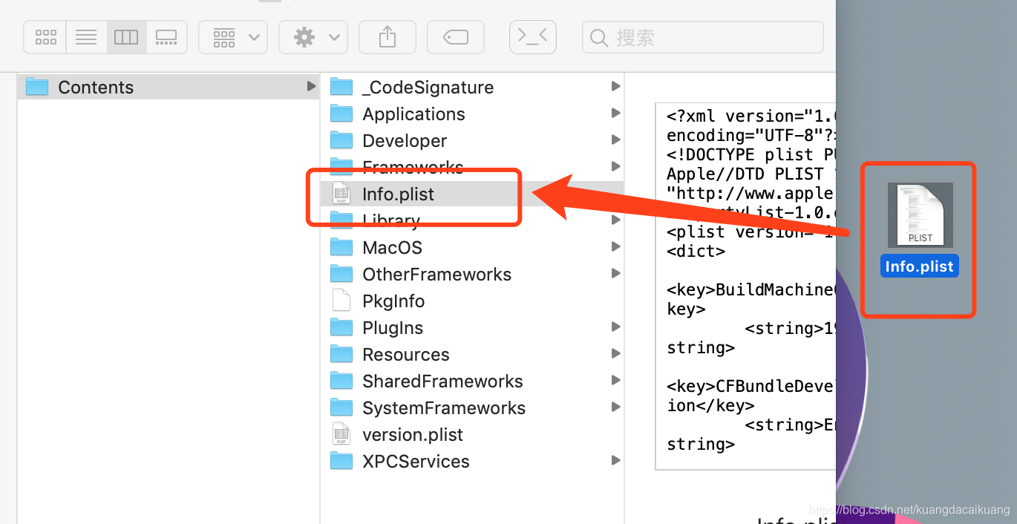Select the Resources folder

472,354
